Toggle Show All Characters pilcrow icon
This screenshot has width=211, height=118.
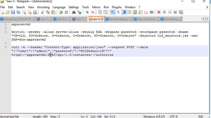coord(118,12)
